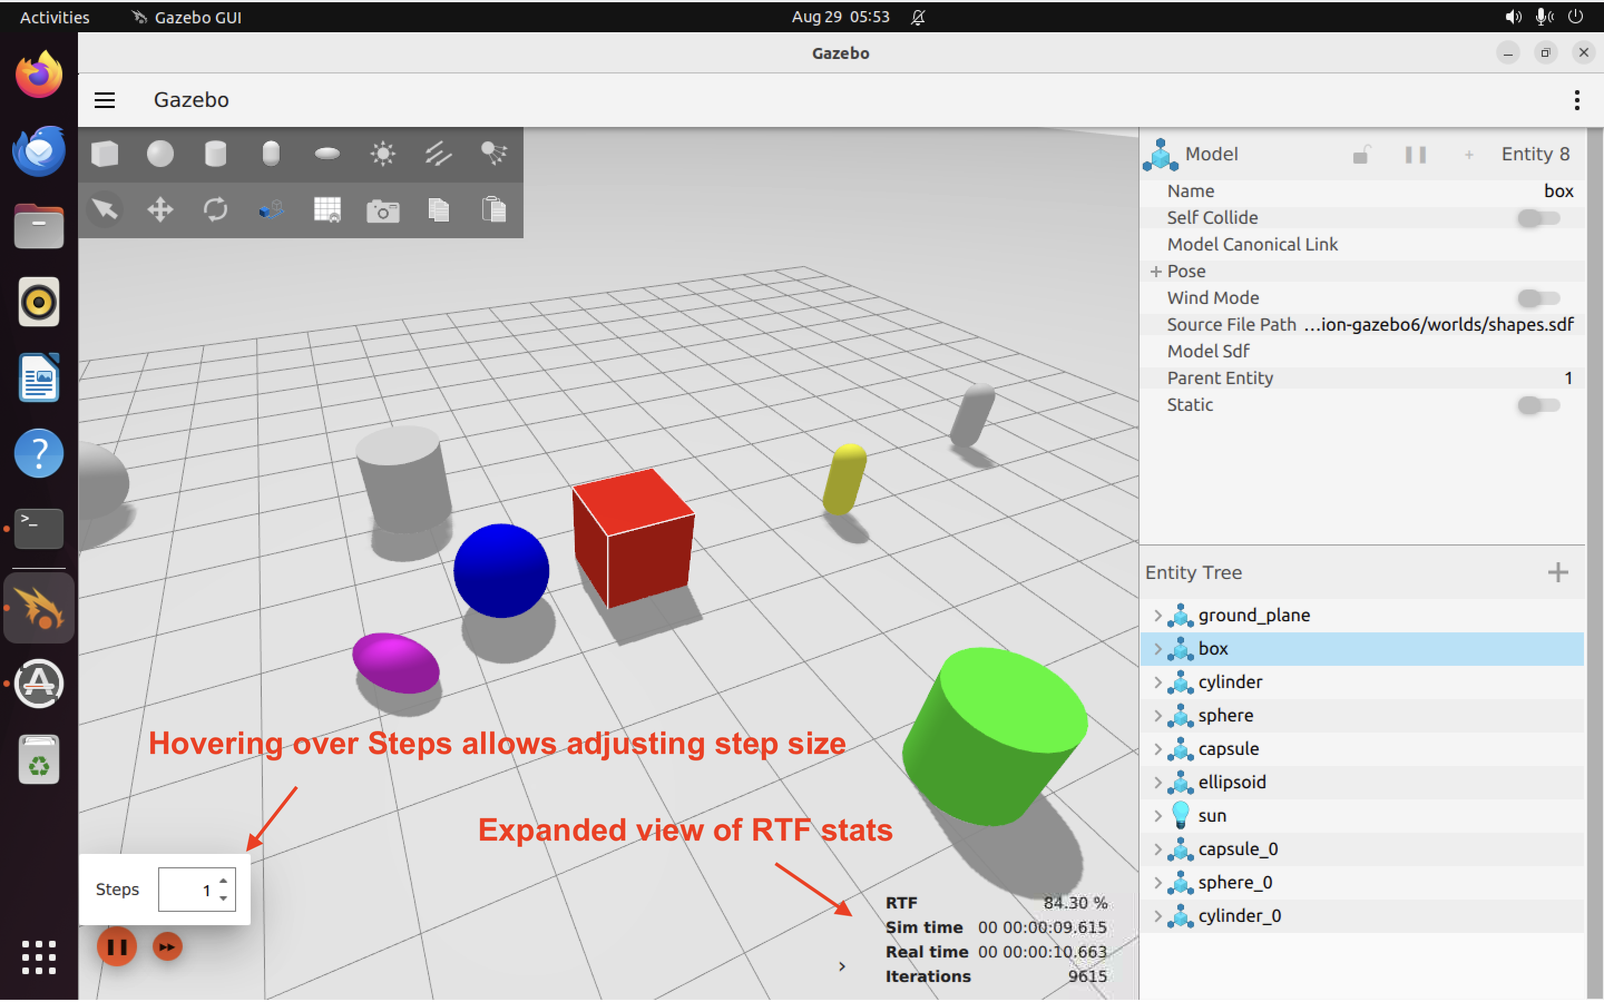Toggle the Self Collide switch
This screenshot has width=1604, height=1002.
point(1538,218)
